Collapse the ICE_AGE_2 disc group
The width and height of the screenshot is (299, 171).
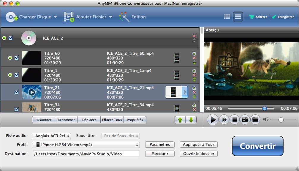point(4,38)
